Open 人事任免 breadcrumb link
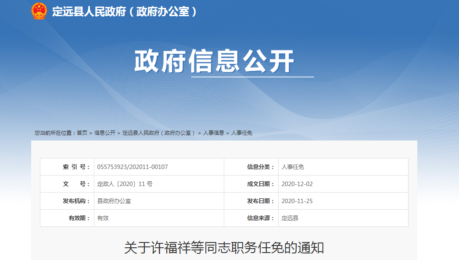 [x=242, y=133]
